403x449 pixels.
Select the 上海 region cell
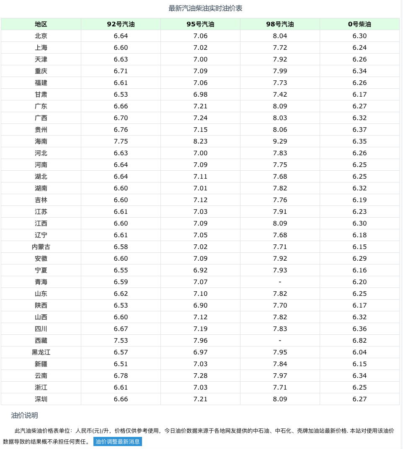tap(41, 48)
